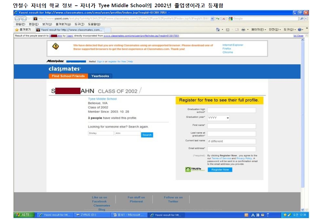Click the classmates logo in blue header
The image size is (333, 224).
click(65, 69)
